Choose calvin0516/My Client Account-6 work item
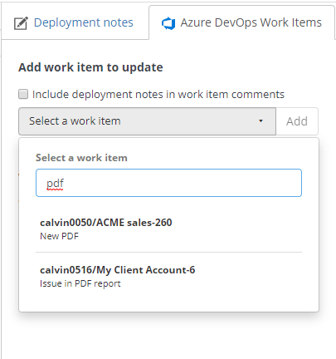The image size is (336, 359). point(168,277)
